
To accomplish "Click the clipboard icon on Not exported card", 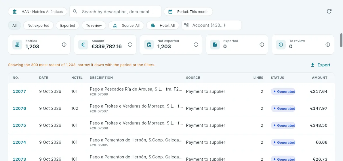I will (149, 45).
